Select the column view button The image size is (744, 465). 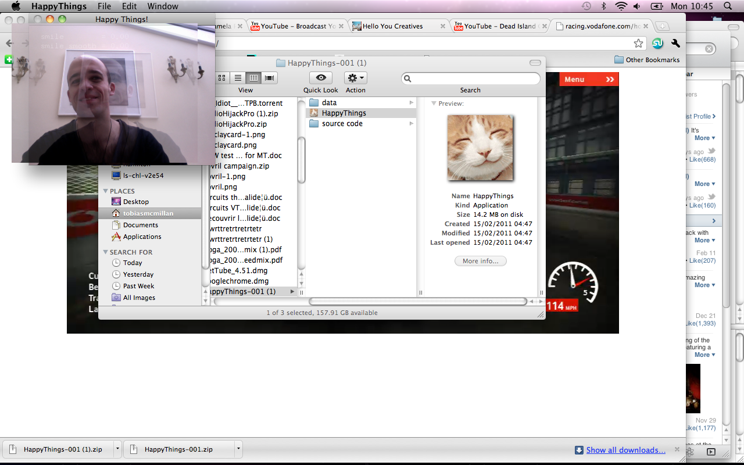tap(253, 78)
